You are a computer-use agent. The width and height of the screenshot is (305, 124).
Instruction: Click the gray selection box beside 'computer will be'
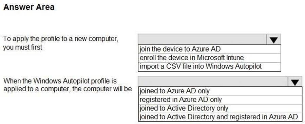(x=213, y=82)
